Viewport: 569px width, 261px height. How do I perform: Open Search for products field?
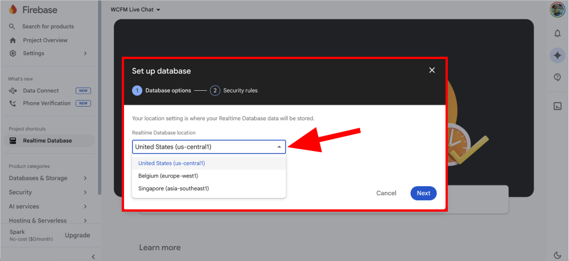pos(48,27)
